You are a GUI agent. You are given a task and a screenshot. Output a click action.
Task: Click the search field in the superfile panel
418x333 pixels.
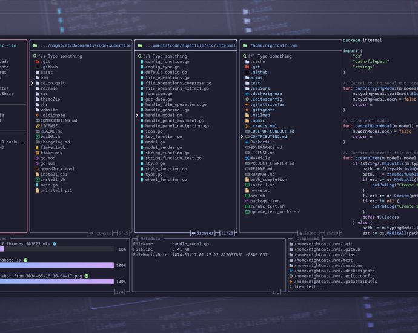point(81,56)
